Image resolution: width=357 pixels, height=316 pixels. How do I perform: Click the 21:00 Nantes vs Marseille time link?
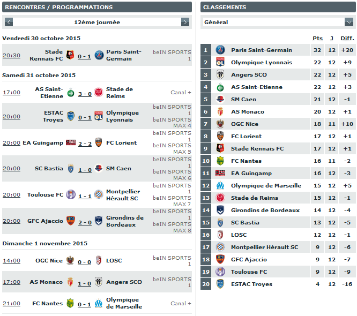tap(12, 303)
